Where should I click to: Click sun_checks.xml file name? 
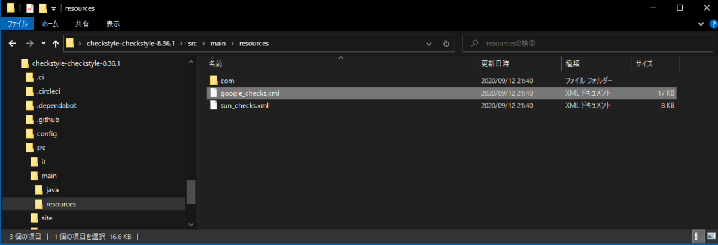[244, 105]
